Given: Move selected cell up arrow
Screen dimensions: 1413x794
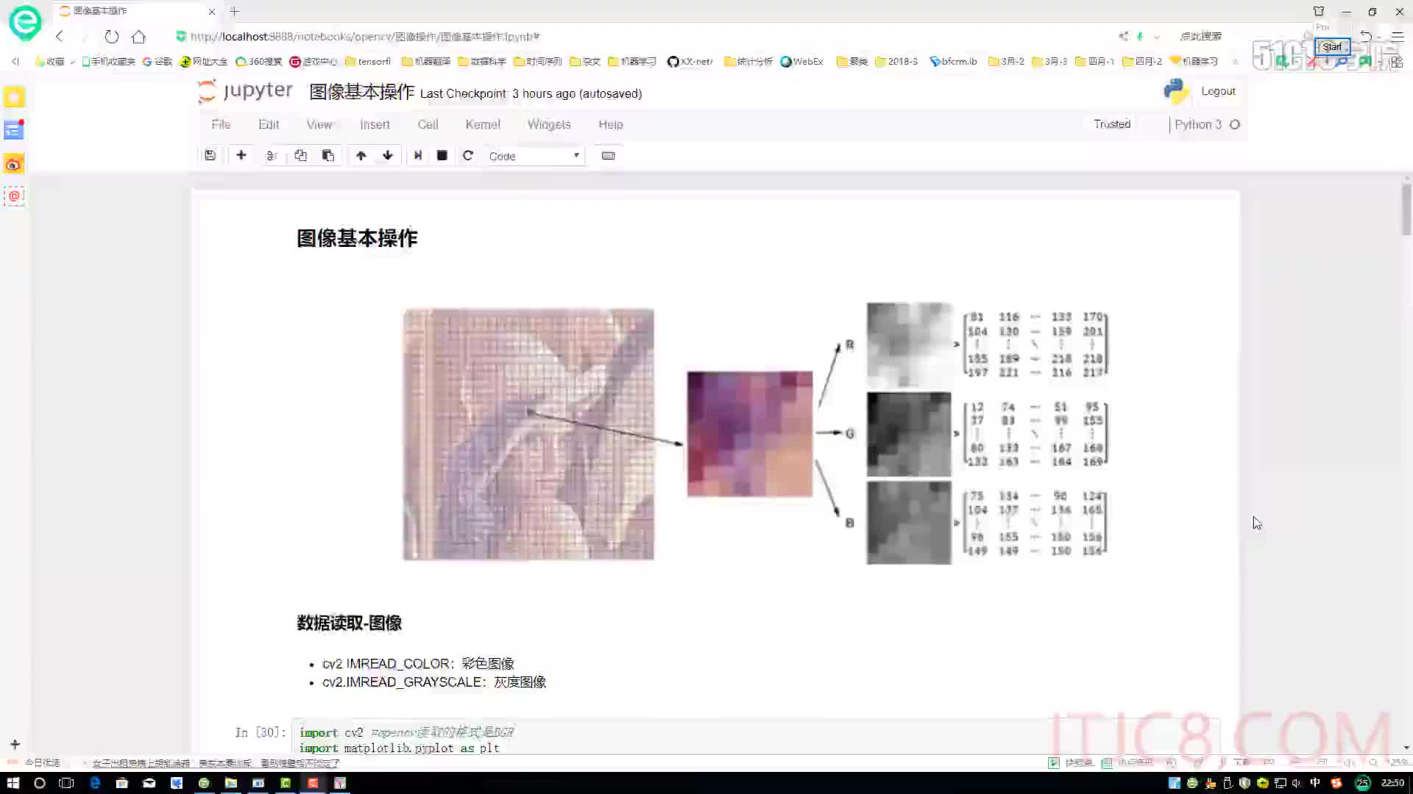Looking at the screenshot, I should tap(361, 156).
